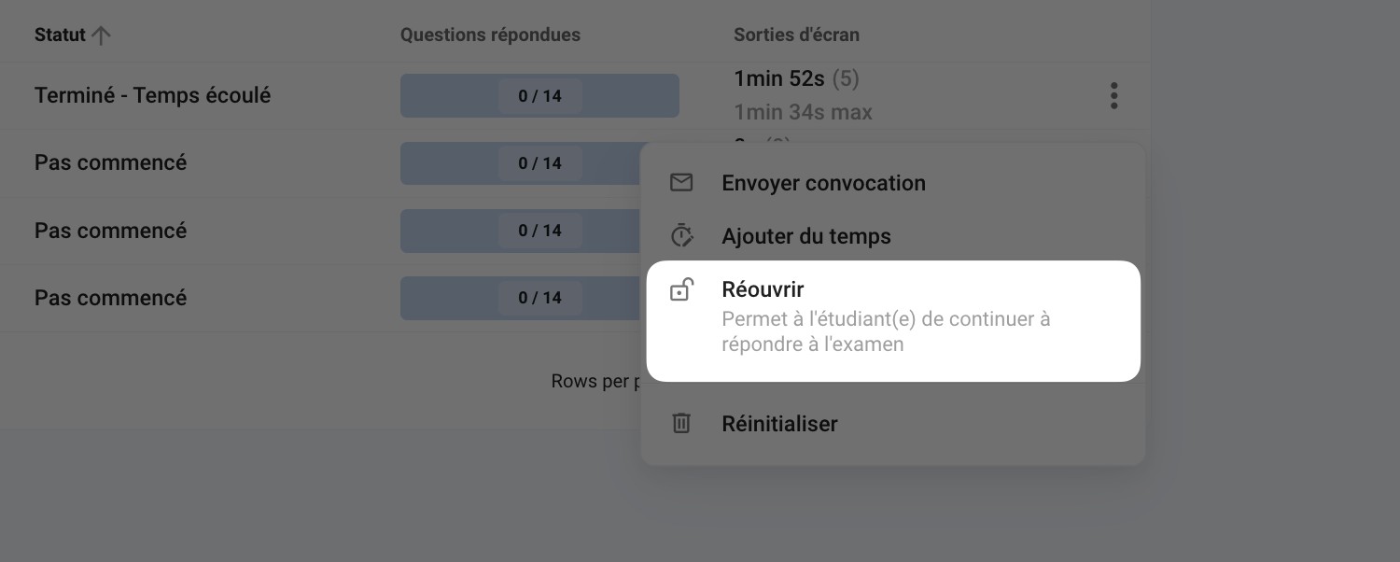1400x562 pixels.
Task: Select the Envoyer convocation menu entry
Action: click(823, 183)
